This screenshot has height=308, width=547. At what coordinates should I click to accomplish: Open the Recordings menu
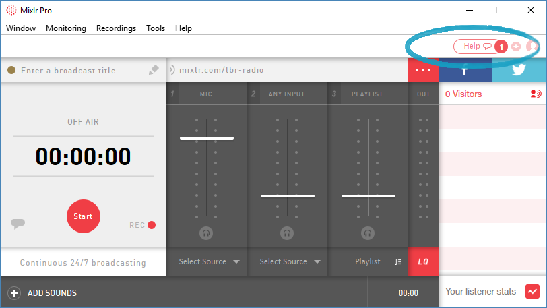tap(116, 28)
